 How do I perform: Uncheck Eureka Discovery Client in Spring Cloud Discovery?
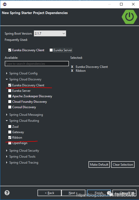click(x=10, y=85)
